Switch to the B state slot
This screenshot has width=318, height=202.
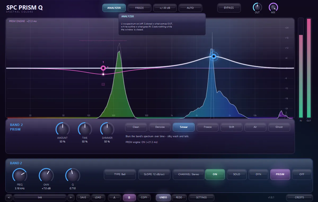129,197
